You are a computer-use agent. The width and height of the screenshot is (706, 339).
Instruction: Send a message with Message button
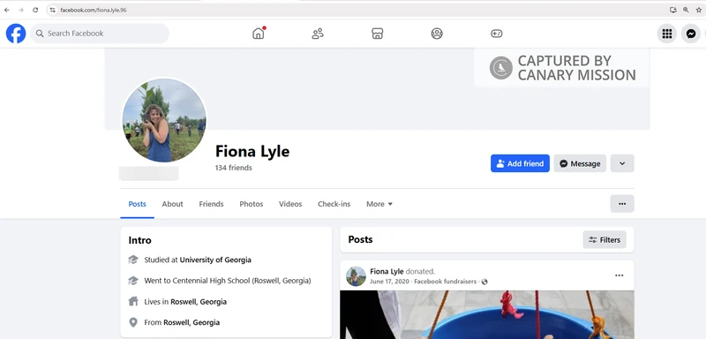click(580, 163)
